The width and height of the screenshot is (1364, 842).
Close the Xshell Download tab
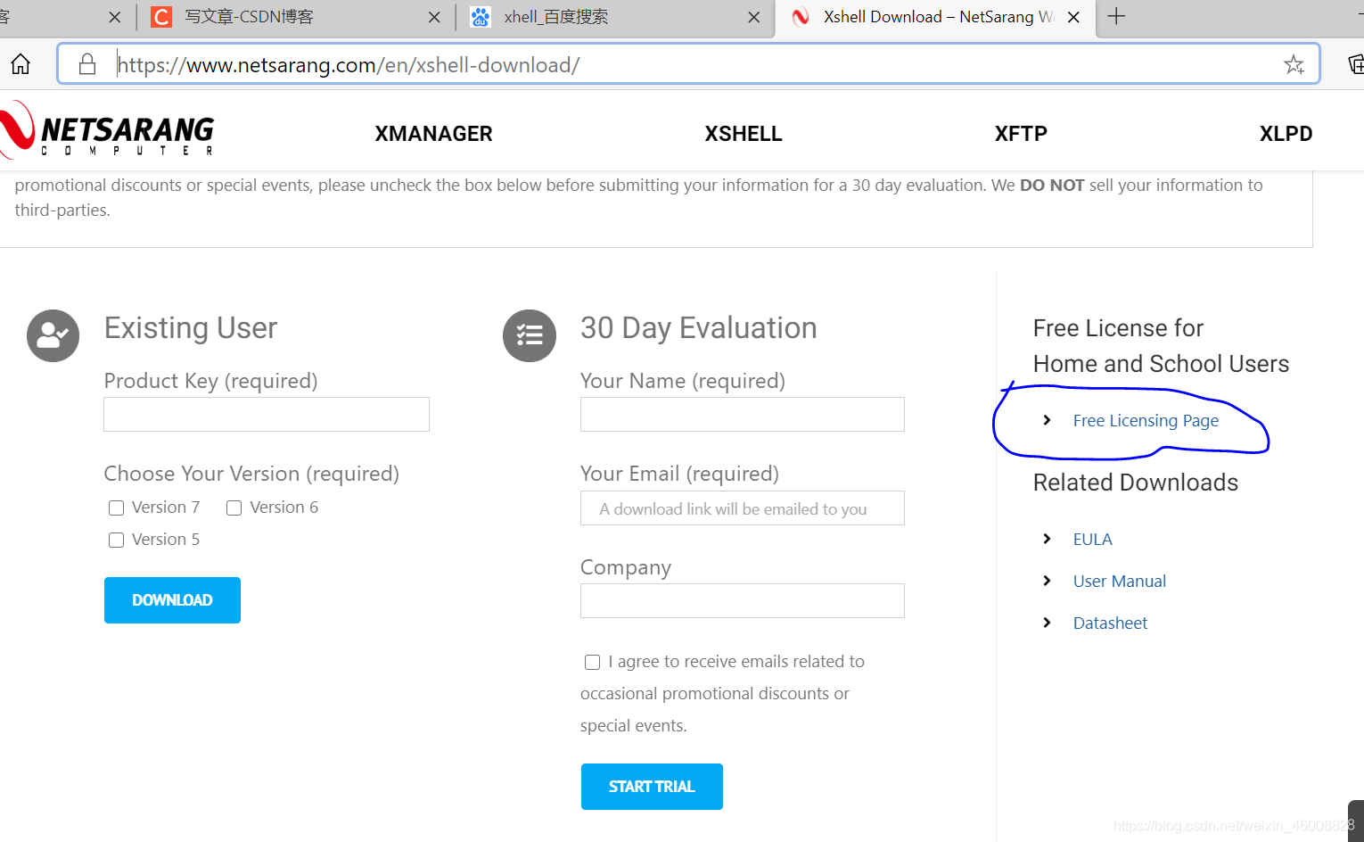click(x=1073, y=17)
